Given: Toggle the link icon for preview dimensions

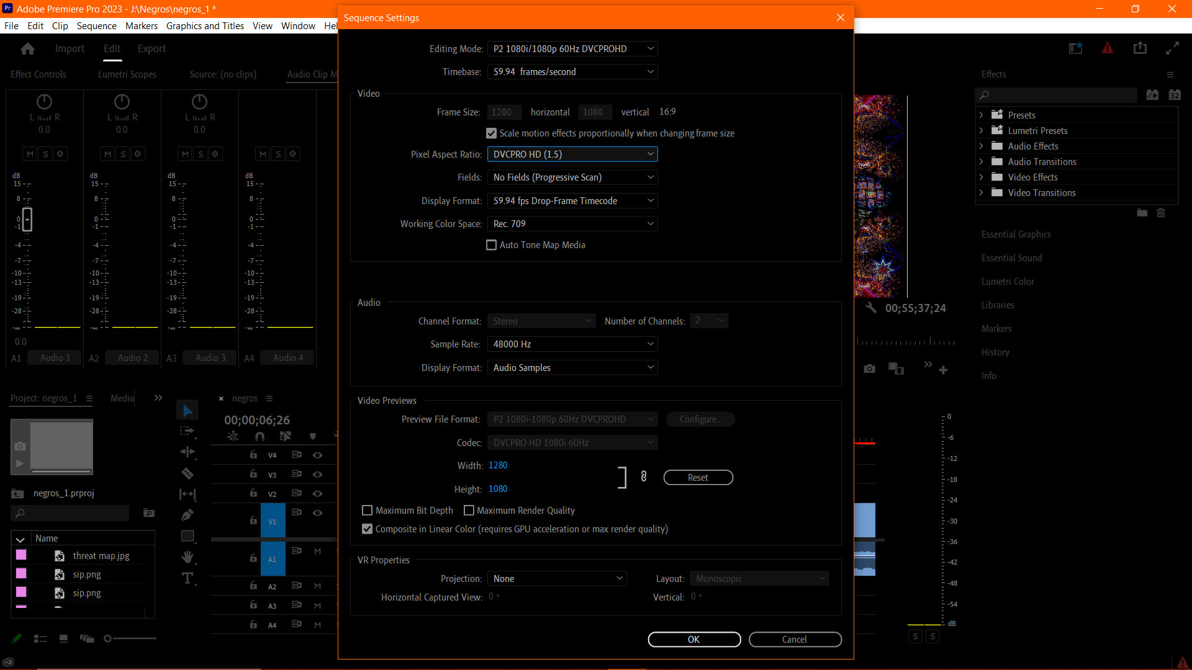Looking at the screenshot, I should coord(644,476).
